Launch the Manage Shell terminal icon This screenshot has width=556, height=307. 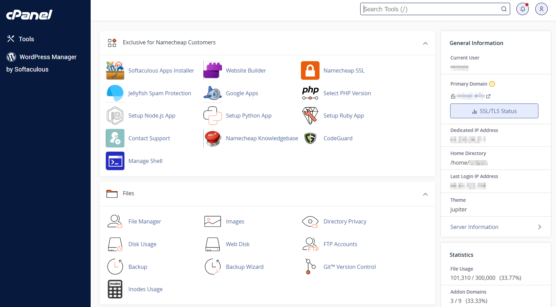115,161
